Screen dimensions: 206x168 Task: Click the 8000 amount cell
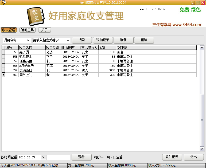[x=107, y=70]
